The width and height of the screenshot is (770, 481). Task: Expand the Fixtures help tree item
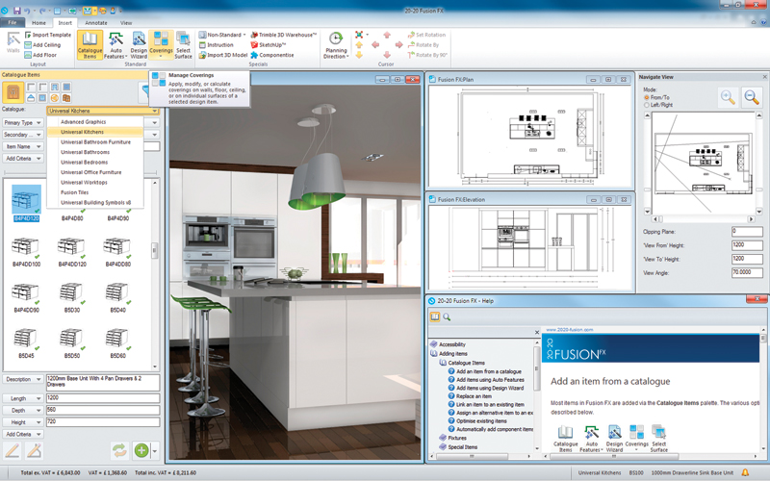pyautogui.click(x=456, y=438)
